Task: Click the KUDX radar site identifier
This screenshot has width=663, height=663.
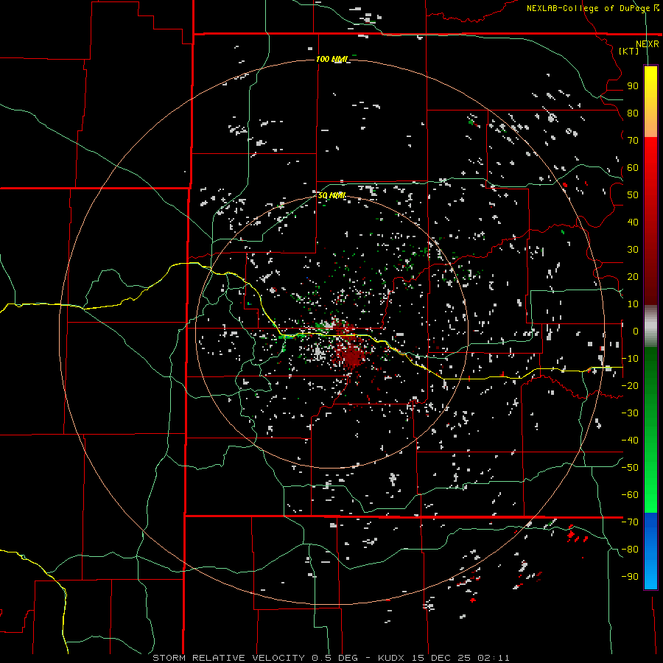Action: (391, 658)
